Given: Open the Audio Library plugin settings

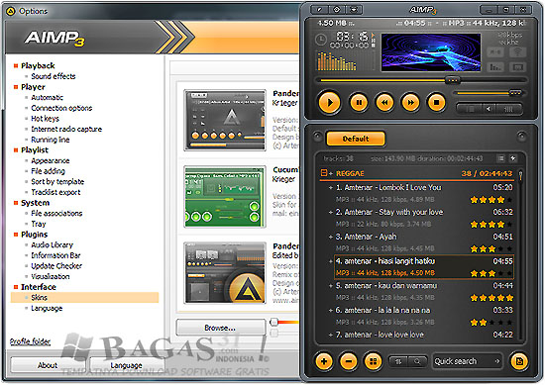Looking at the screenshot, I should [53, 244].
